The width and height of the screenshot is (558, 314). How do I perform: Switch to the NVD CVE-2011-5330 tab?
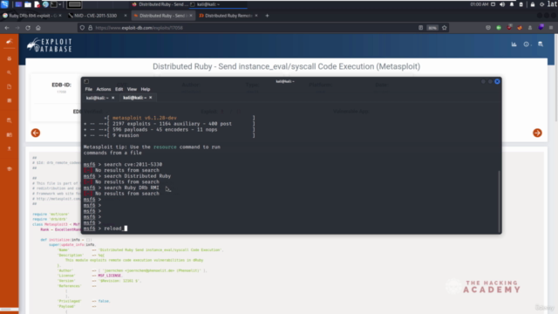[x=95, y=16]
